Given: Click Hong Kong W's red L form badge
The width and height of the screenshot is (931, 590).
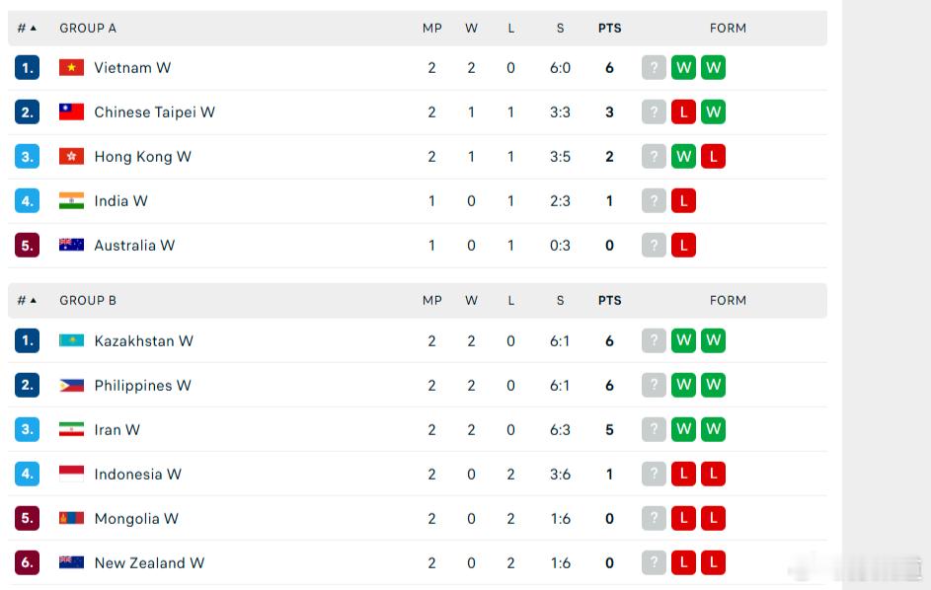Looking at the screenshot, I should click(713, 157).
